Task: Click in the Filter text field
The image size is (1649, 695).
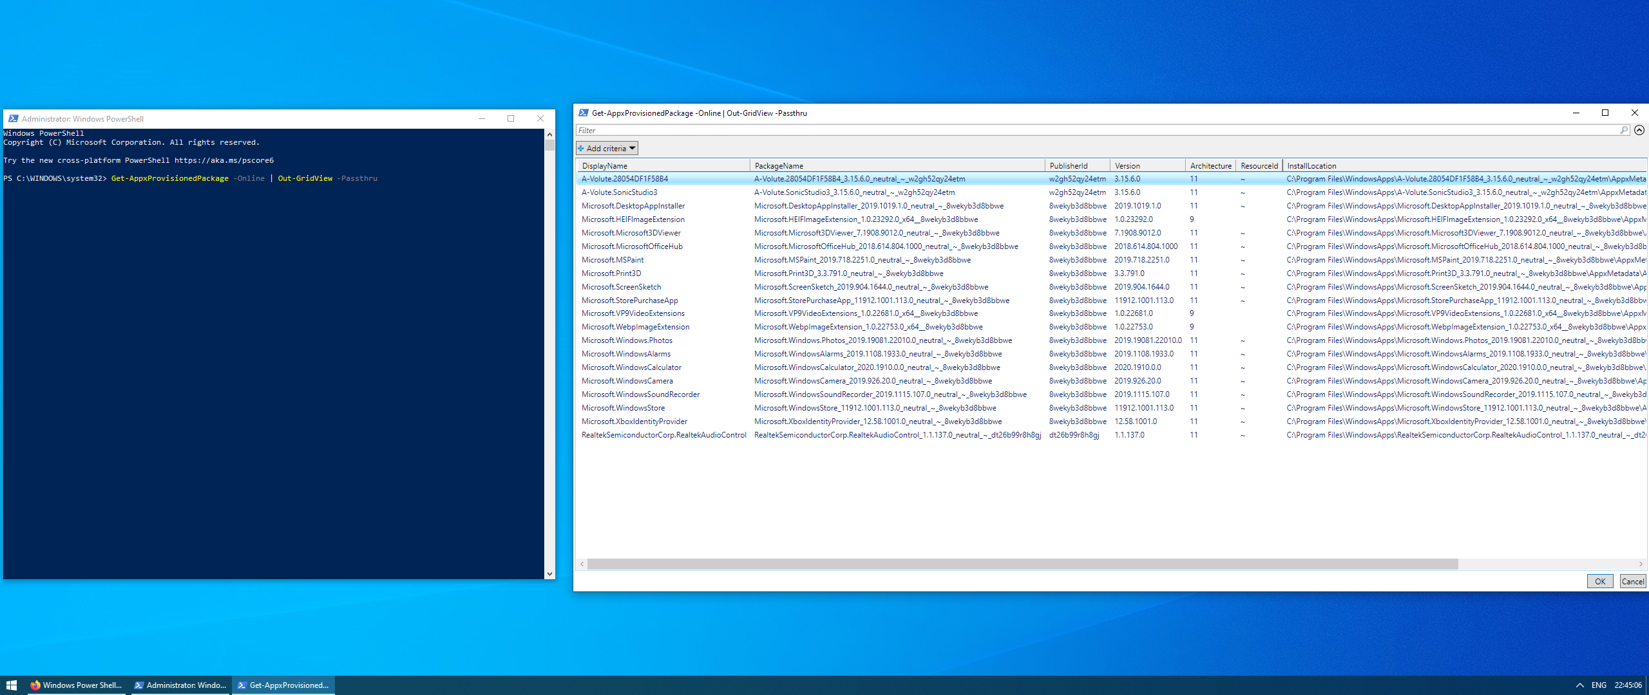Action: (x=1095, y=130)
